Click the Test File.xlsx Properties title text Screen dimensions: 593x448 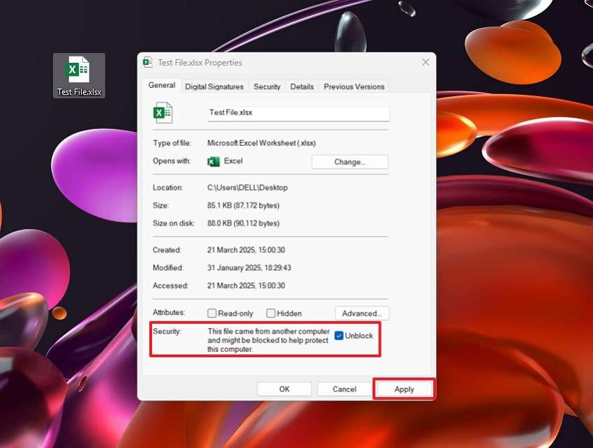click(200, 63)
